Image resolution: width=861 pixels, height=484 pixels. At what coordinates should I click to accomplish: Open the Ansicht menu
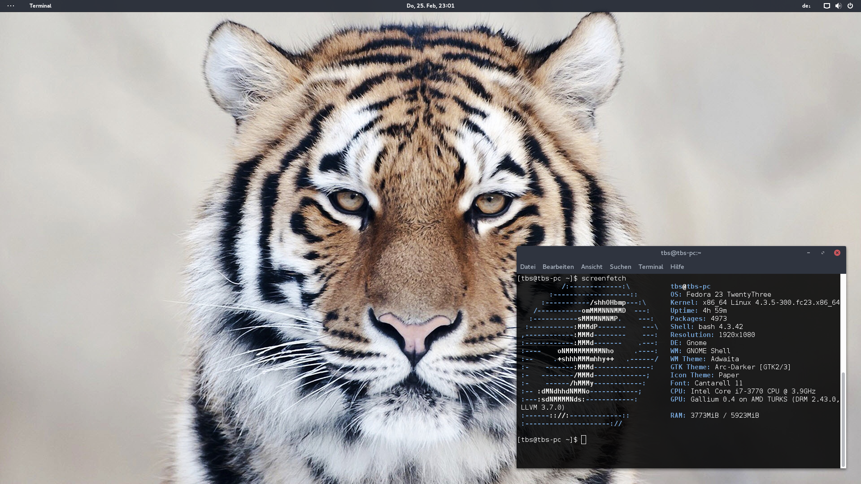591,267
